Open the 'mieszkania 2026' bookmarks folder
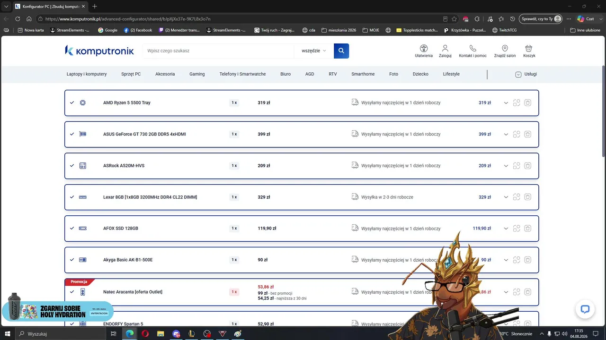Viewport: 606px width, 340px height. [339, 30]
